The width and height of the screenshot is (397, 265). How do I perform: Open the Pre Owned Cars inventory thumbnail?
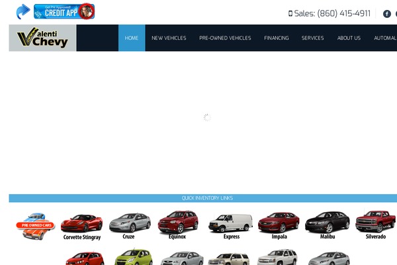point(36,226)
